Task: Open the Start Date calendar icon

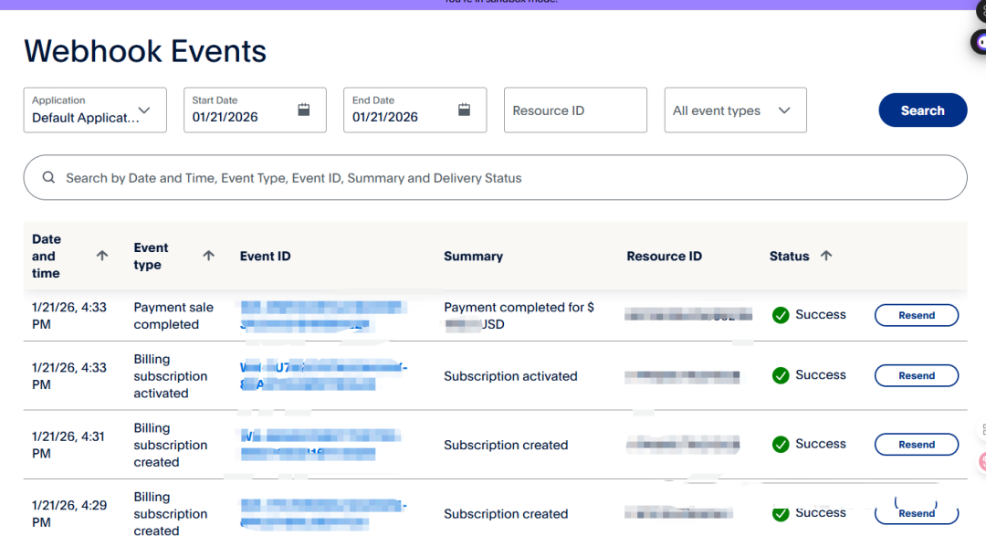Action: [x=304, y=110]
